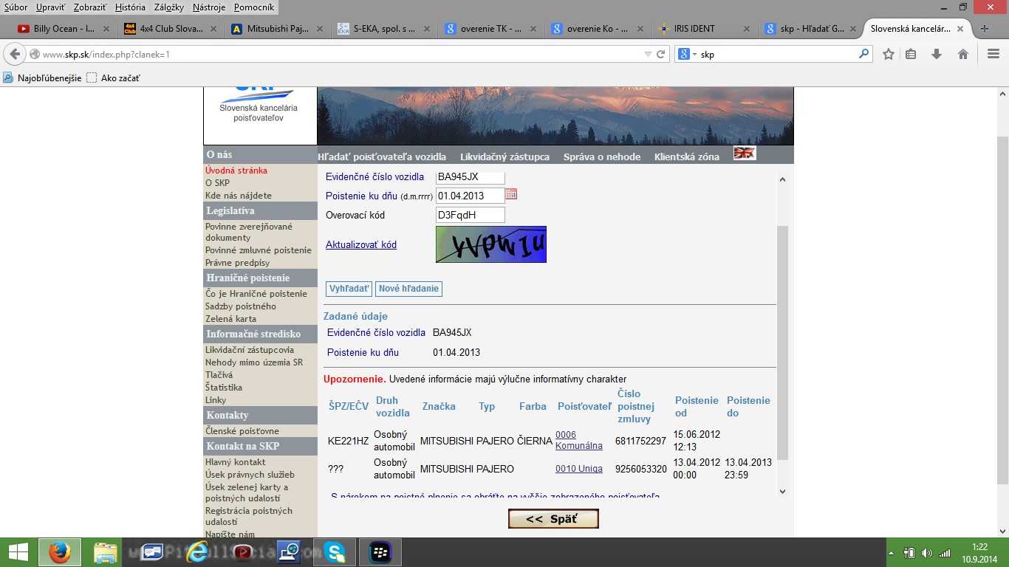The width and height of the screenshot is (1009, 567).
Task: Switch to Mitsubishi Paj tab
Action: tap(277, 29)
